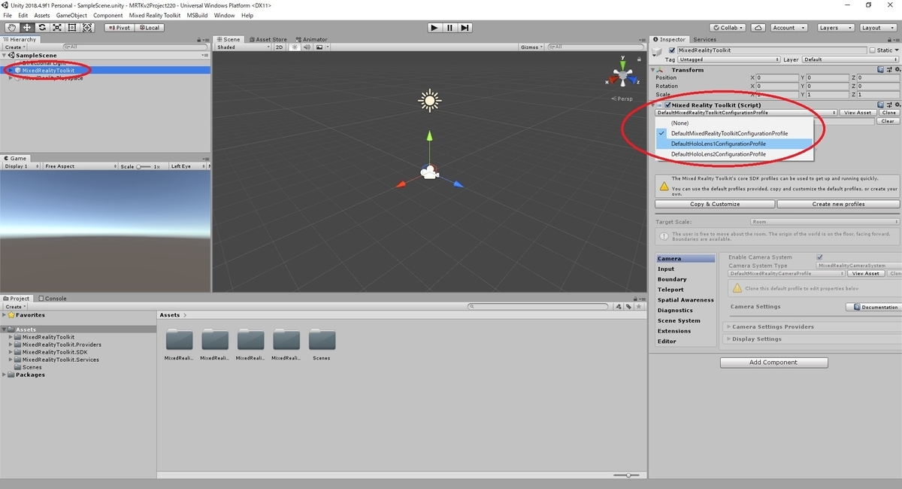Open the Shaded draw mode dropdown
This screenshot has width=902, height=489.
pyautogui.click(x=243, y=47)
